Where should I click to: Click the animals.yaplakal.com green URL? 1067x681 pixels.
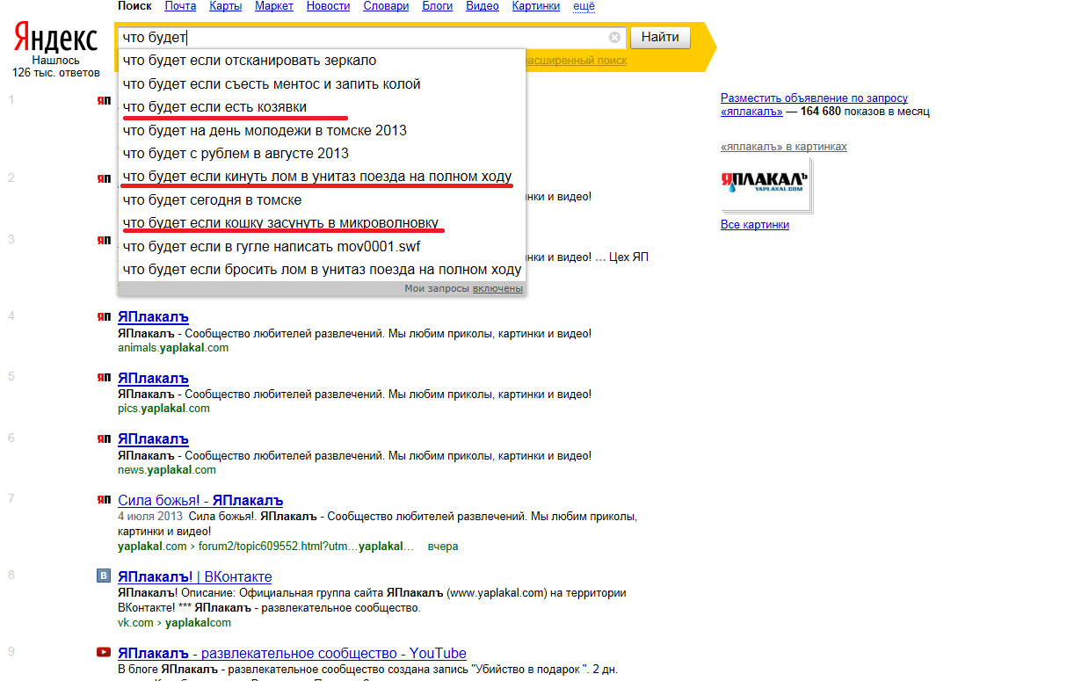point(173,348)
